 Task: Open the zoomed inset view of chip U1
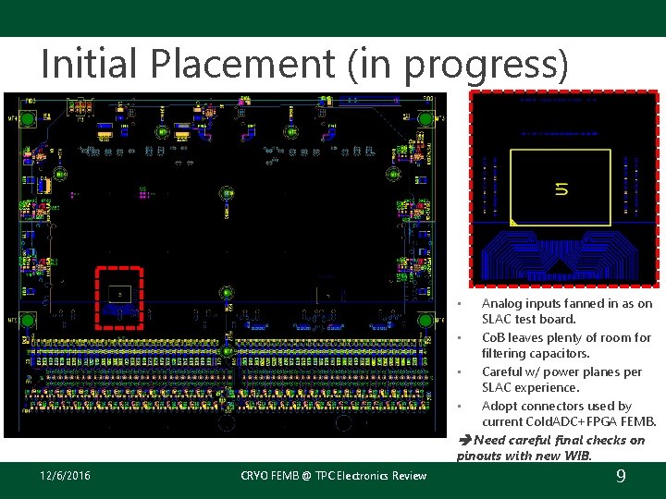click(x=564, y=189)
